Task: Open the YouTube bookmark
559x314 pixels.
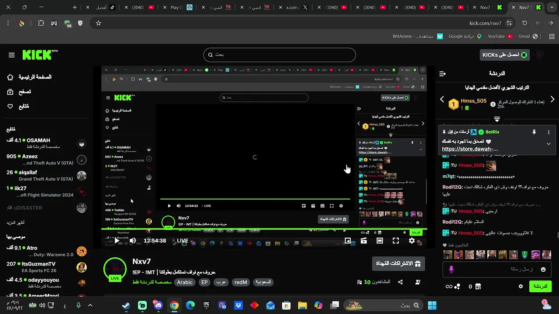Action: coord(500,36)
